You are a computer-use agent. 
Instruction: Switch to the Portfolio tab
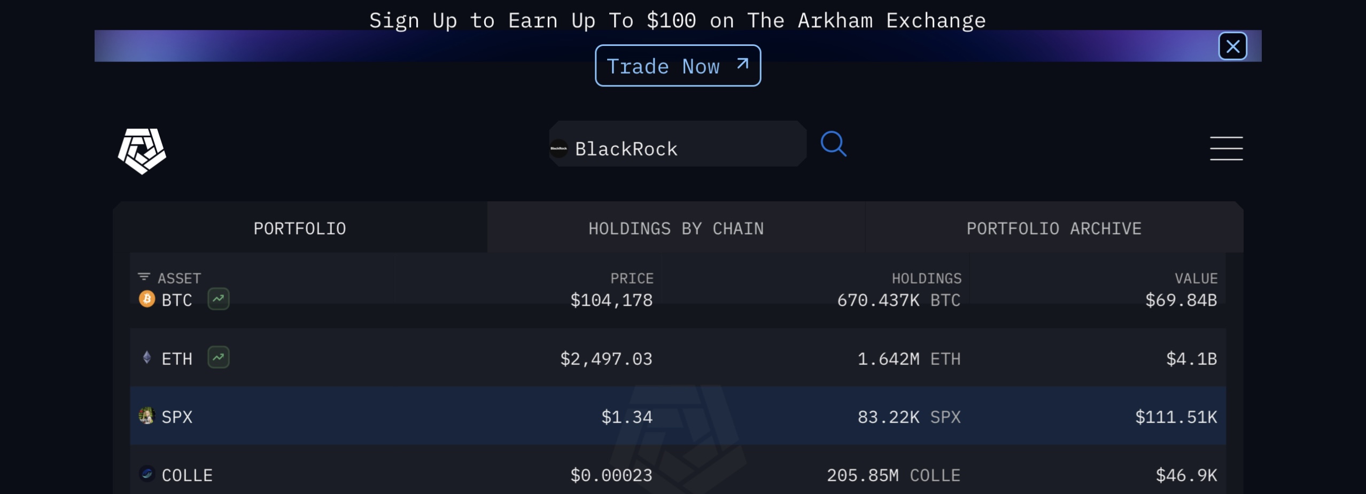pos(300,229)
